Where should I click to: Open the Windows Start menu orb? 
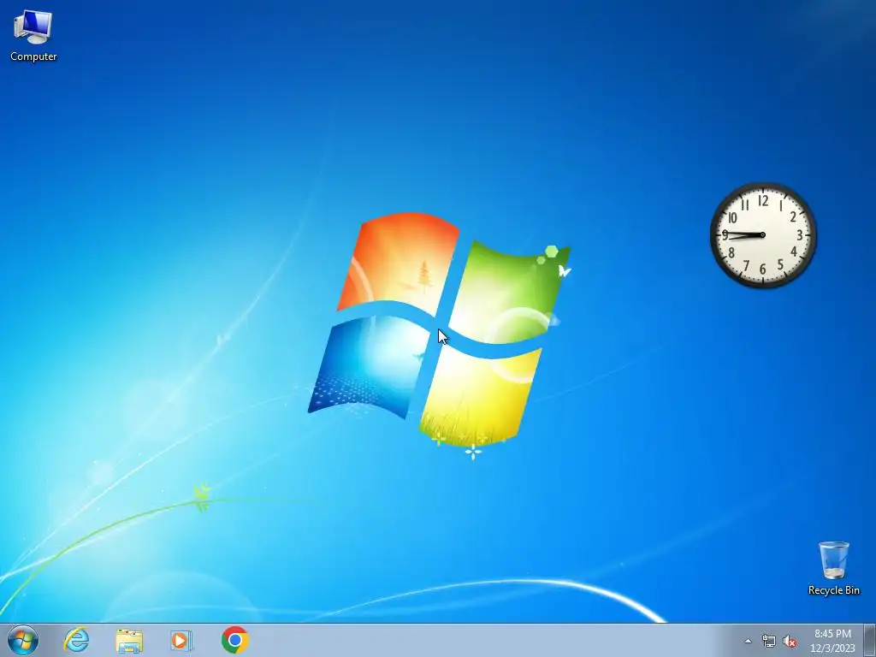[23, 640]
